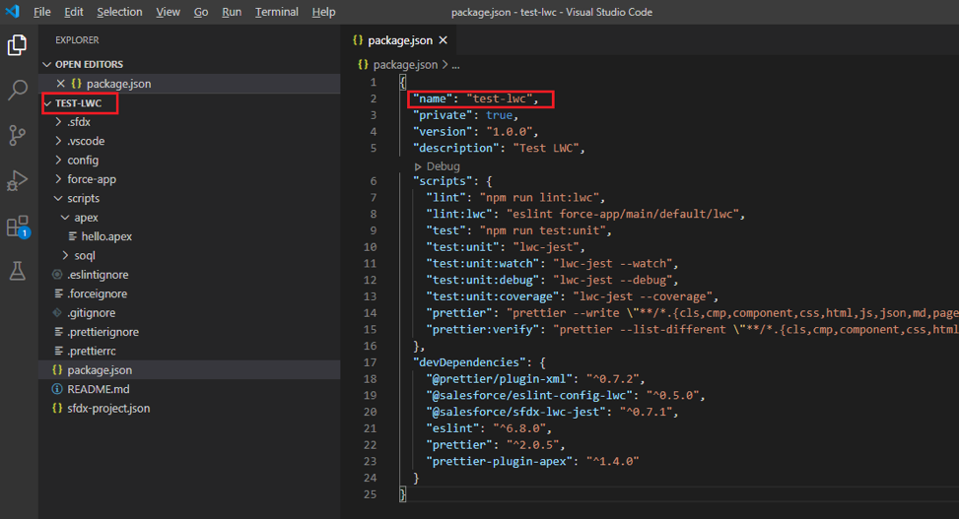Expand the config folder

pos(83,161)
